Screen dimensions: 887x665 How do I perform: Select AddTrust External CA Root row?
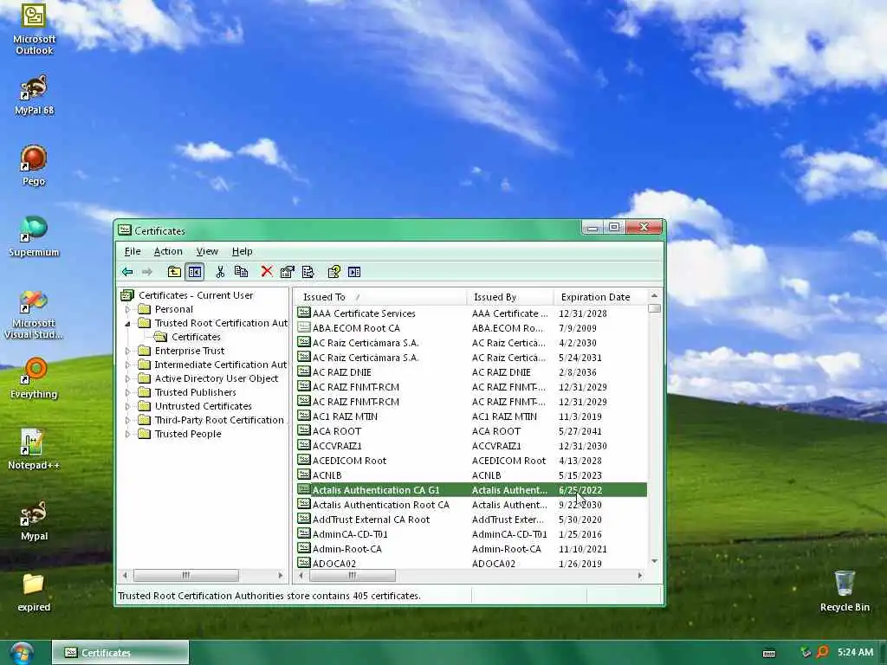[x=471, y=520]
